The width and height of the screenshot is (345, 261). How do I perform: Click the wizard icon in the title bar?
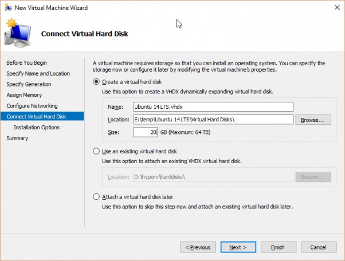[9, 7]
